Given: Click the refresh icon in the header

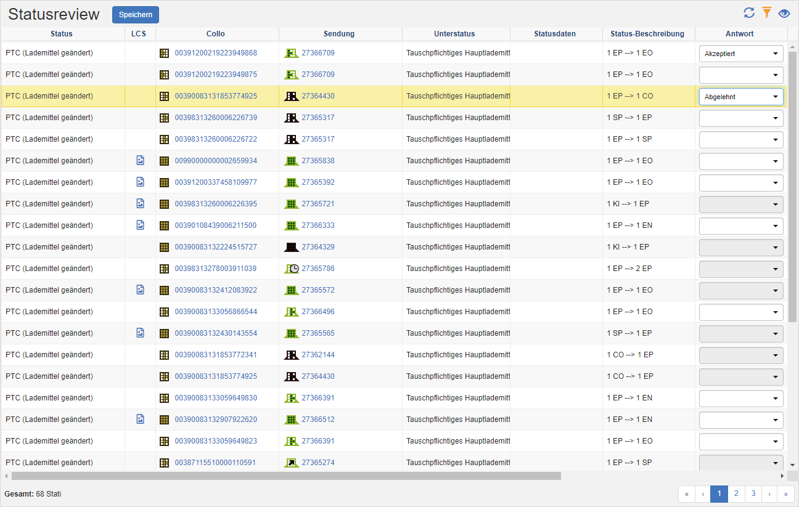Looking at the screenshot, I should [749, 13].
